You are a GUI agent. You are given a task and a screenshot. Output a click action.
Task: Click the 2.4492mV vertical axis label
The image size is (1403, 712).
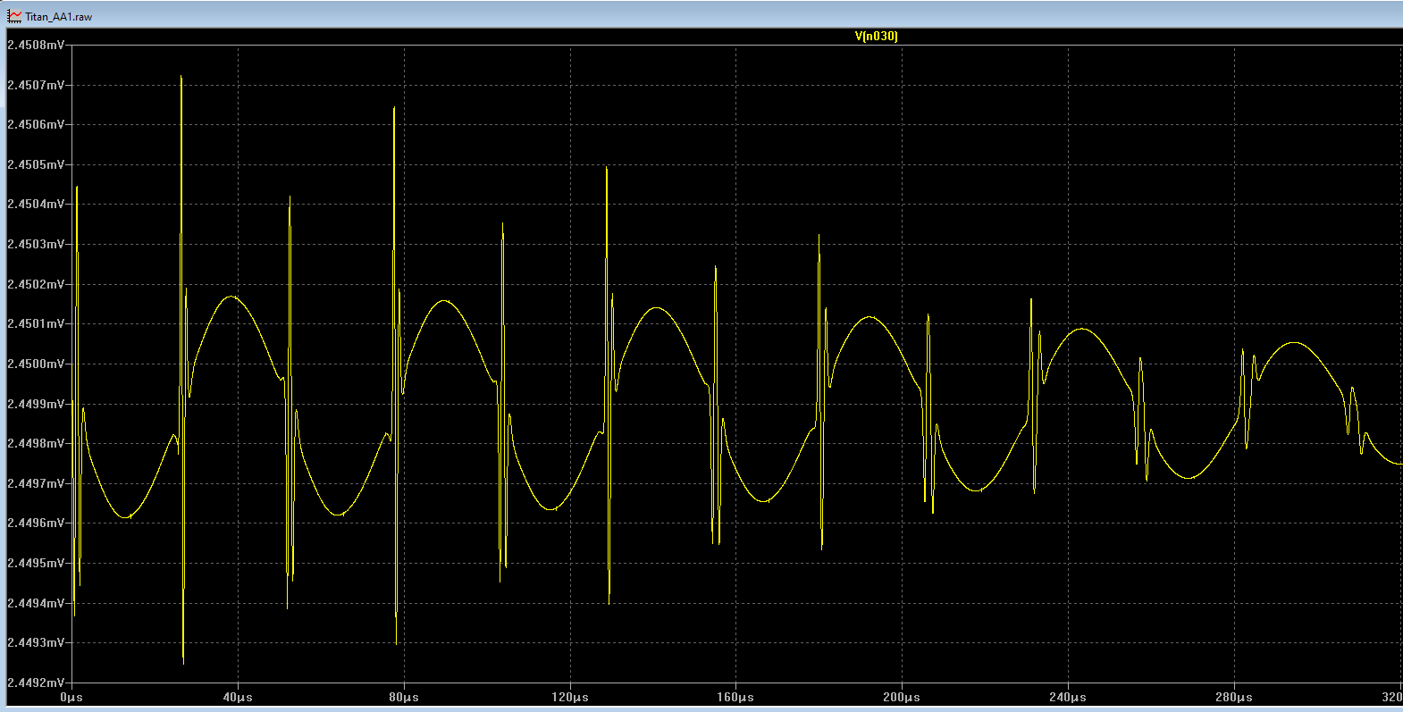point(36,683)
